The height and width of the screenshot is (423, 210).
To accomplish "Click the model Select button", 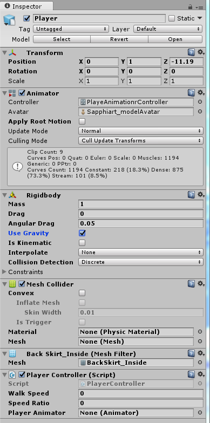I will click(62, 39).
